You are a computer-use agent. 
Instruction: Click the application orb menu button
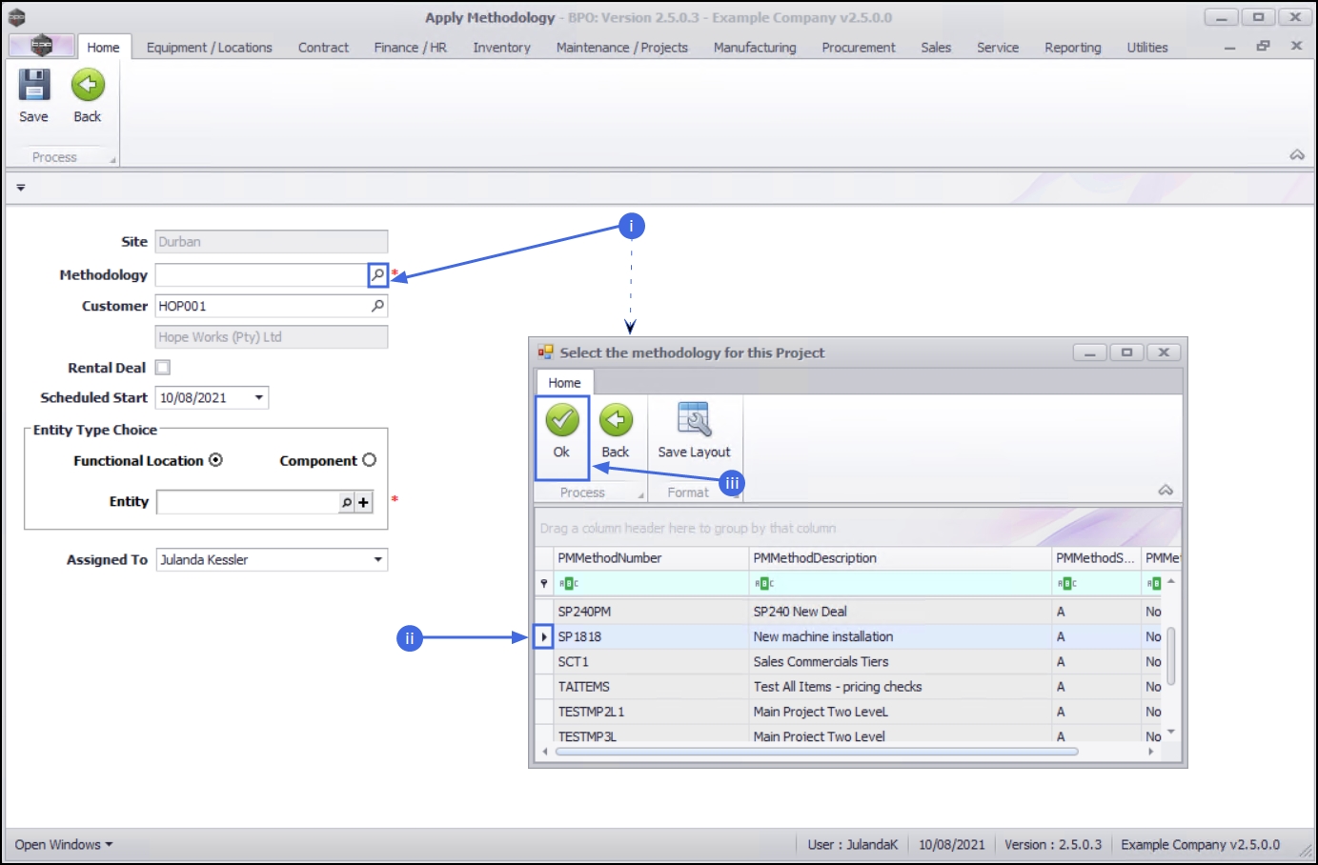click(x=41, y=45)
